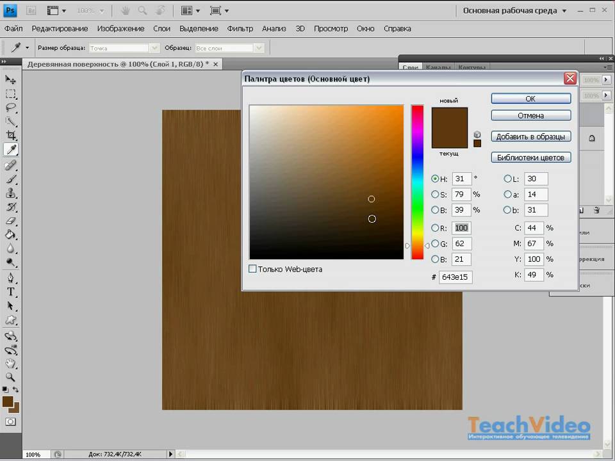Select the Brush tool
This screenshot has width=615, height=461.
click(11, 179)
